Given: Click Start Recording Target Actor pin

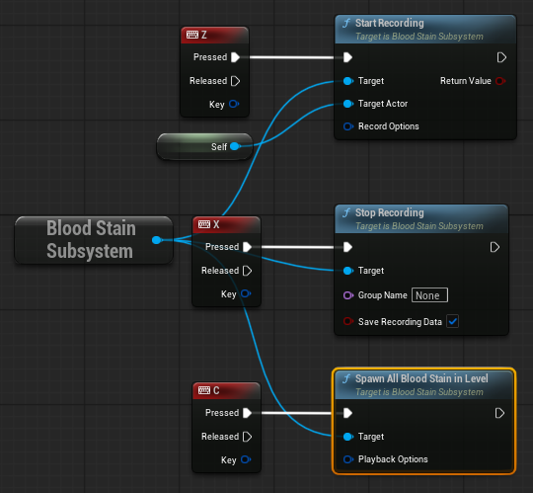Looking at the screenshot, I should click(x=348, y=104).
